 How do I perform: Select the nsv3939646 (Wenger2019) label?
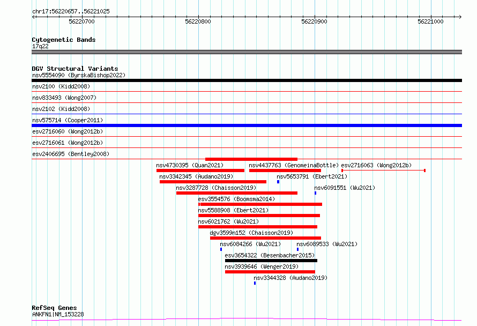262,266
